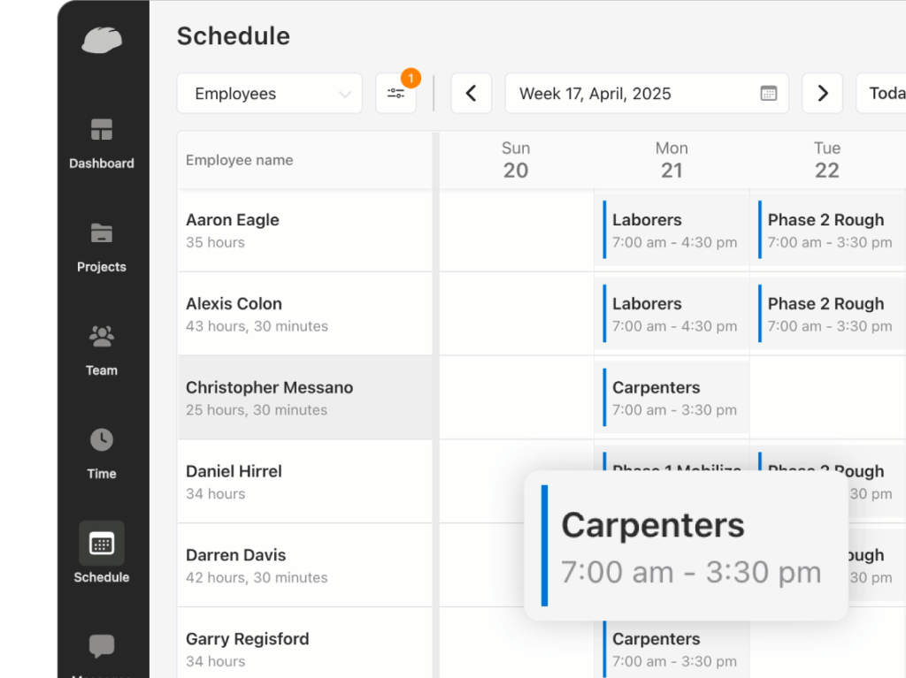
Task: Go to next week arrow
Action: coord(822,94)
